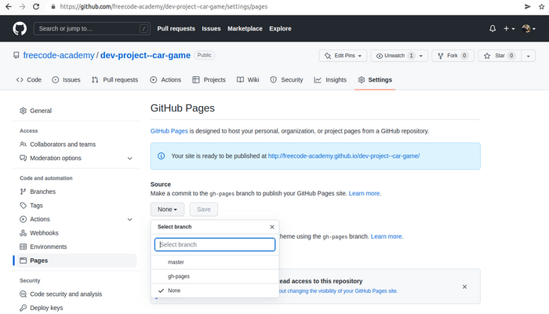
Task: Click the send arrow icon in address bar
Action: (x=527, y=6)
